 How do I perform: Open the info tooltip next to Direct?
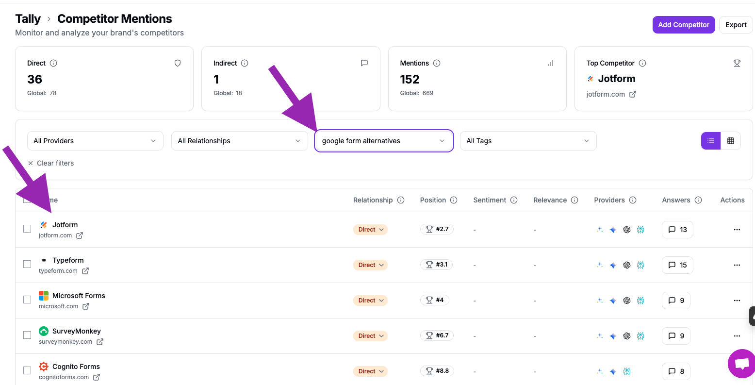(x=53, y=63)
